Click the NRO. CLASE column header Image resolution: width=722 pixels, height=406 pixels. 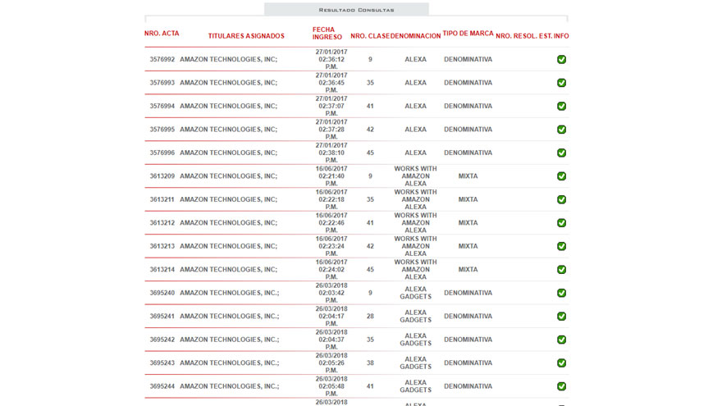[370, 36]
